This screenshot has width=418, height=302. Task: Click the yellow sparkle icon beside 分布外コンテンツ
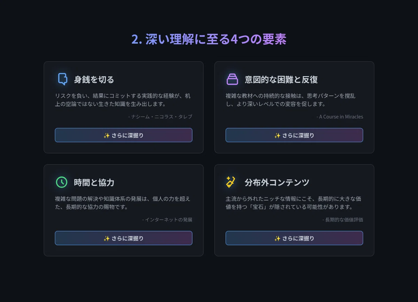click(231, 182)
